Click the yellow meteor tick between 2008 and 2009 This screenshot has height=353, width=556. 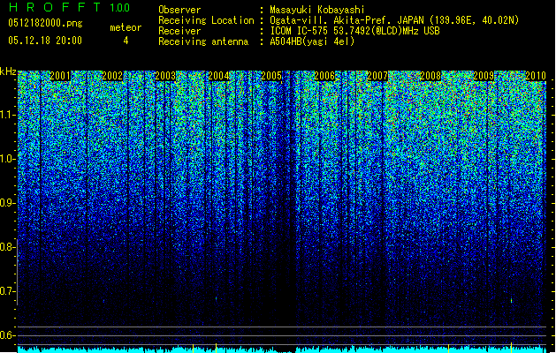tap(448, 348)
